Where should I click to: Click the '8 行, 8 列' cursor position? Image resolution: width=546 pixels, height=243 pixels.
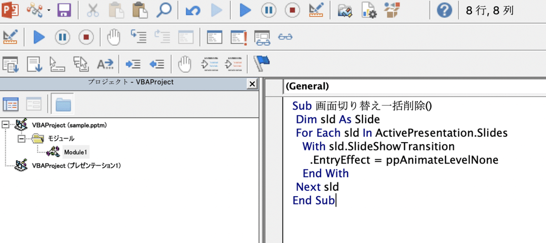click(x=490, y=10)
